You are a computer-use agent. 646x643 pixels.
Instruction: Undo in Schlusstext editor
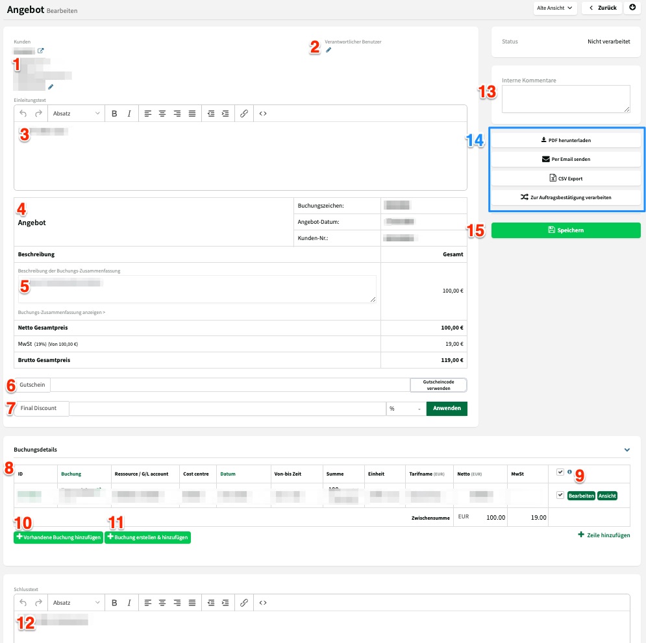point(23,603)
